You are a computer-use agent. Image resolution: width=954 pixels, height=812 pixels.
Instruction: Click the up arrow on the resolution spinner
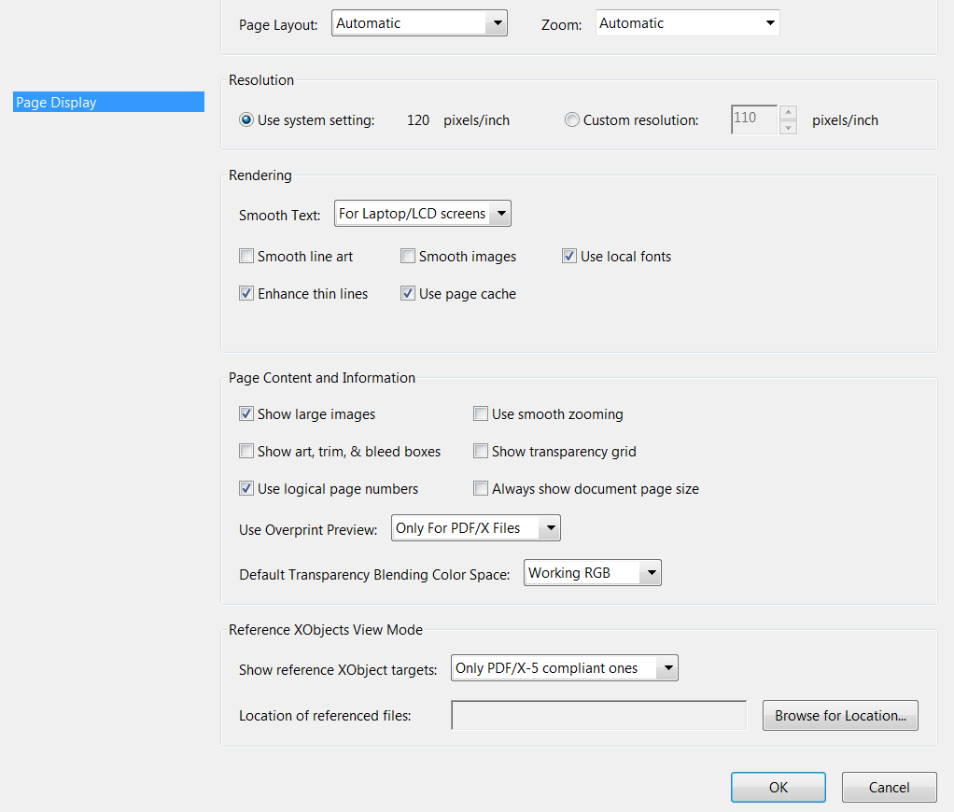pyautogui.click(x=788, y=113)
